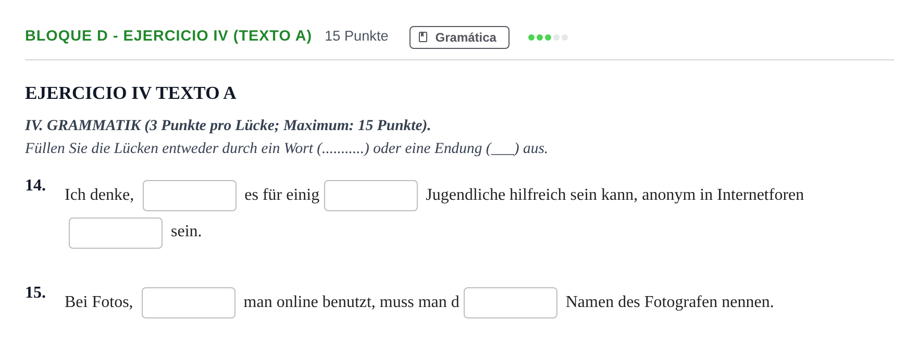Click the "Füllen Sie die Lücken" instruction

[287, 148]
